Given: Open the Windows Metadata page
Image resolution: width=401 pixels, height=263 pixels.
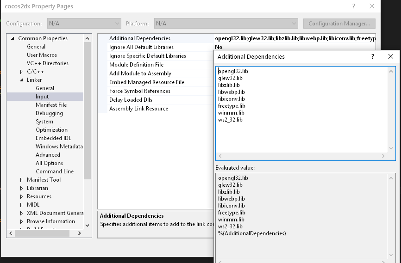Looking at the screenshot, I should coord(59,147).
